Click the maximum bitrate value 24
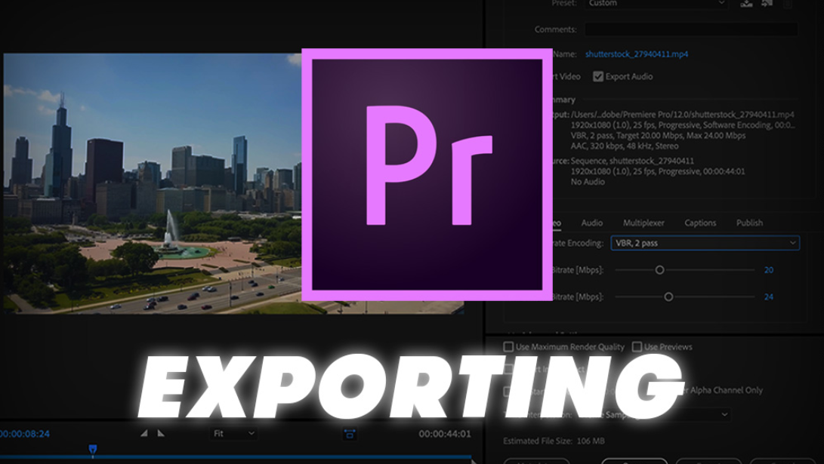Image resolution: width=824 pixels, height=464 pixels. 768,297
